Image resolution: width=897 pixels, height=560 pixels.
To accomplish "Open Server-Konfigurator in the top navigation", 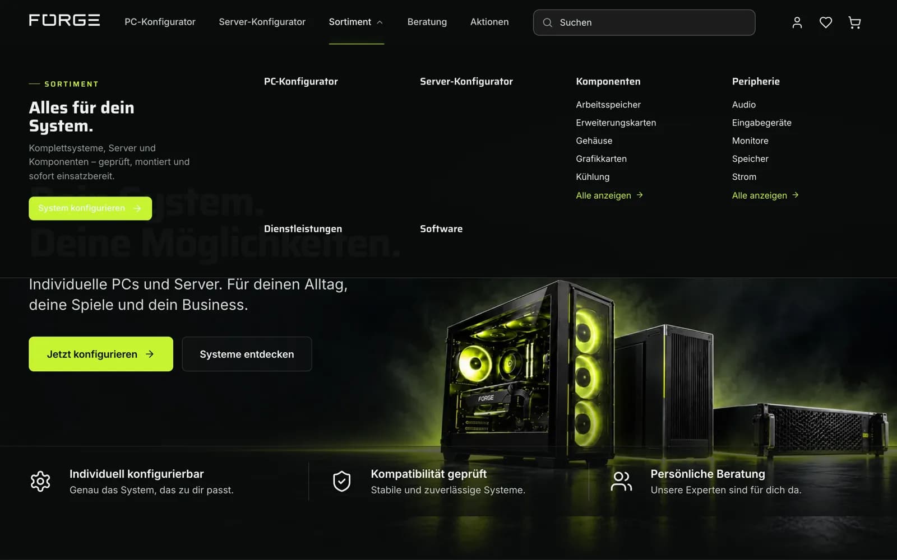I will point(262,22).
